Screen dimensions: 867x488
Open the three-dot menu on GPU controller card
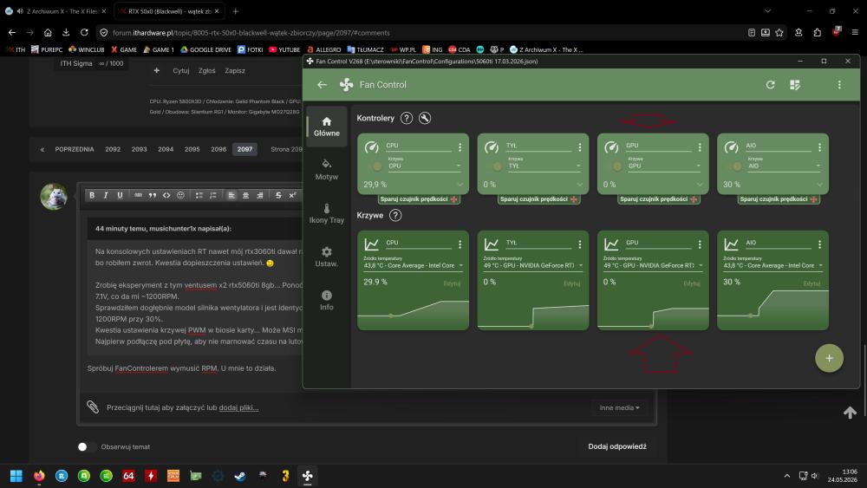(700, 147)
